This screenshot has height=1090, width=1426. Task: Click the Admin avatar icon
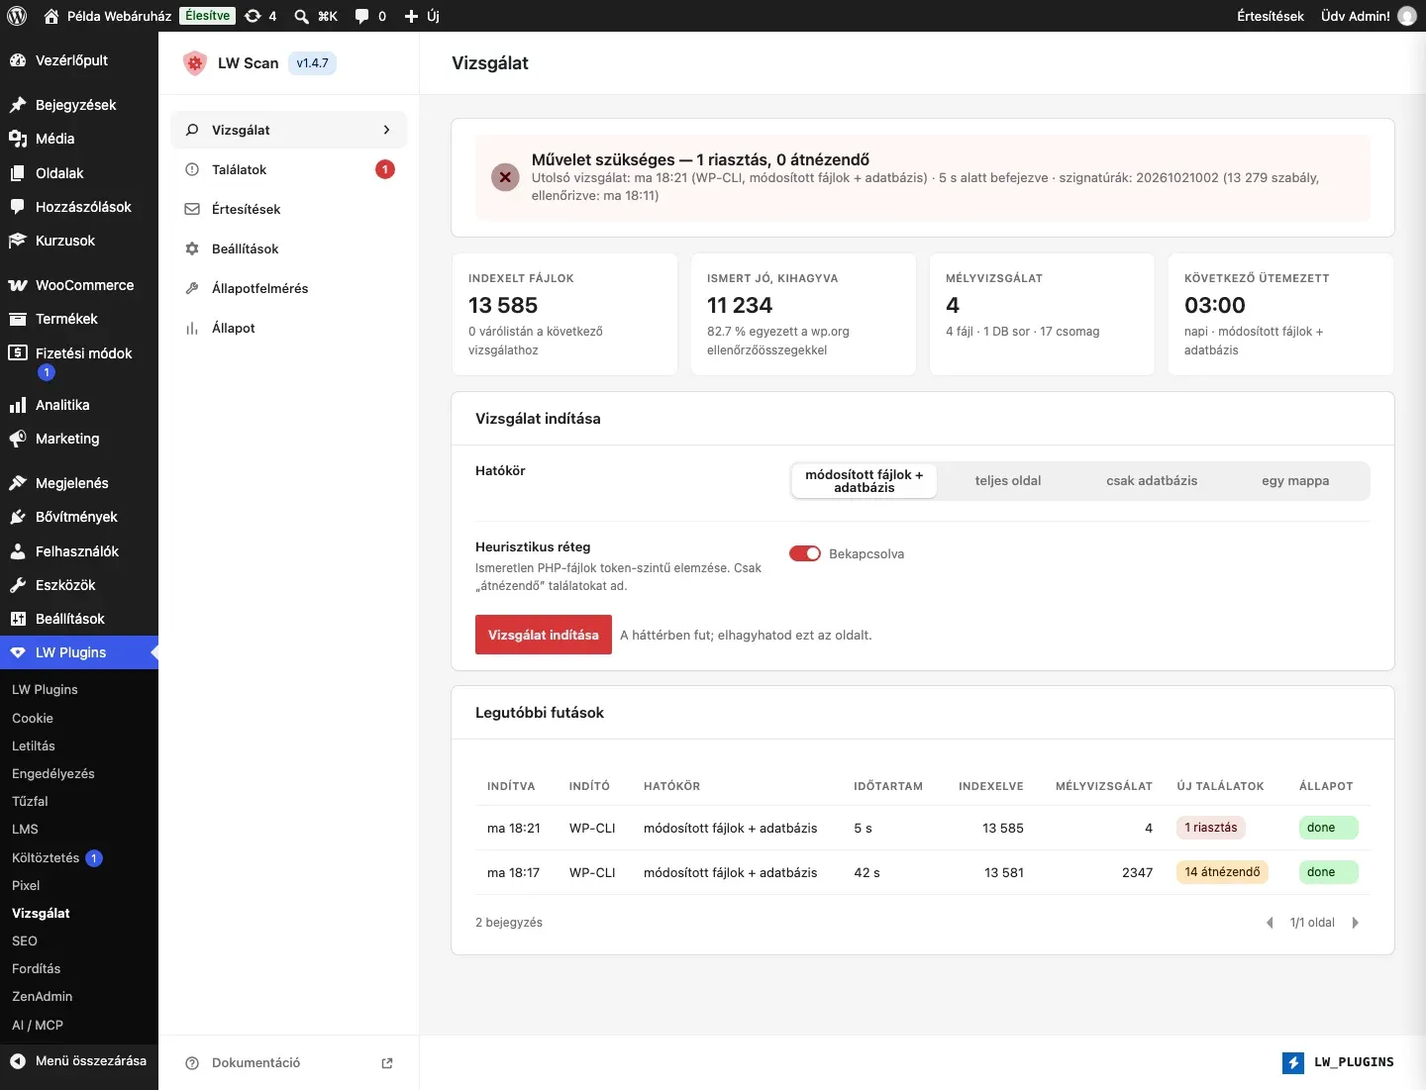pos(1407,16)
